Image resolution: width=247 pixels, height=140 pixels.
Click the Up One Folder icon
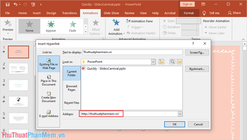161,62
